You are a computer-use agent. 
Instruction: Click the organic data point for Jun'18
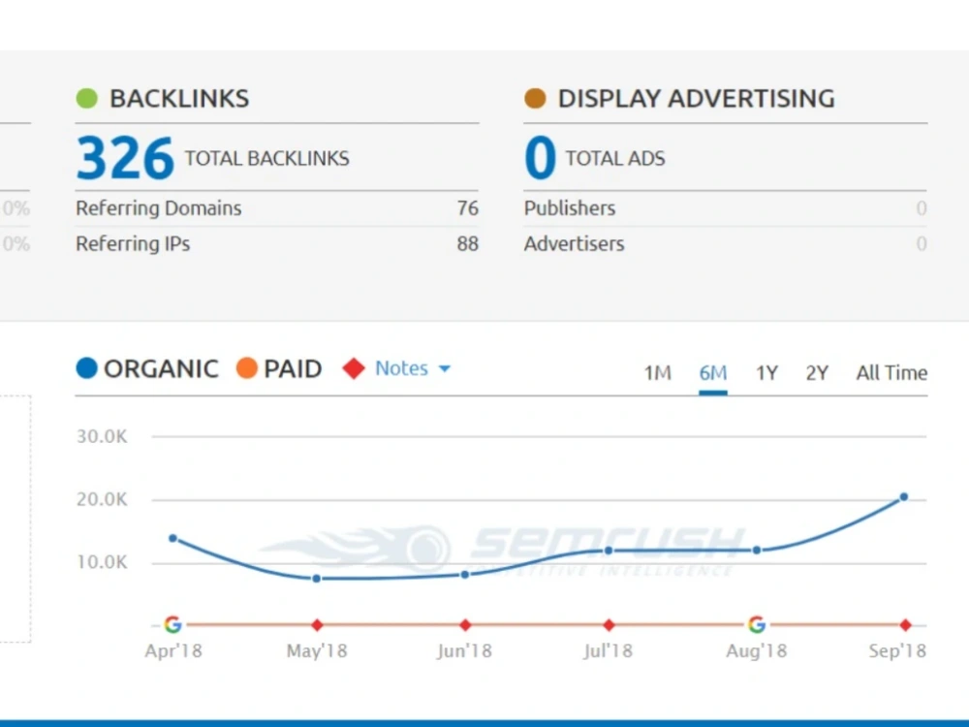pos(465,575)
